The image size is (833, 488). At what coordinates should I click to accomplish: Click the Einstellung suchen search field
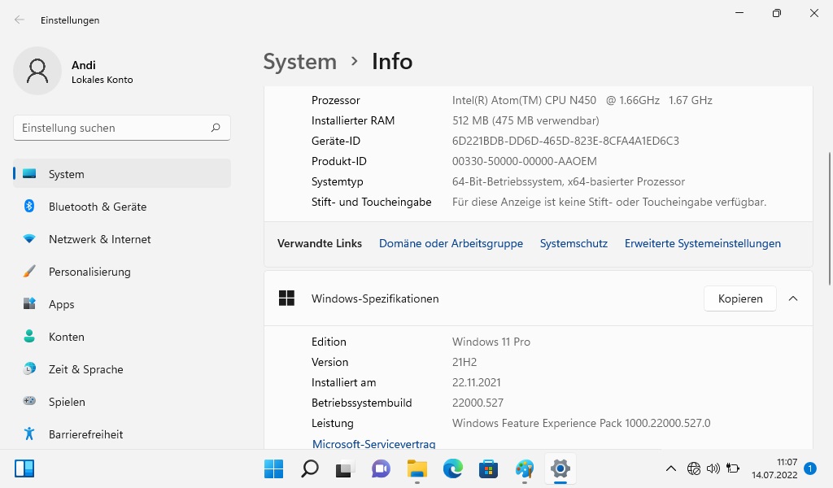(x=114, y=128)
